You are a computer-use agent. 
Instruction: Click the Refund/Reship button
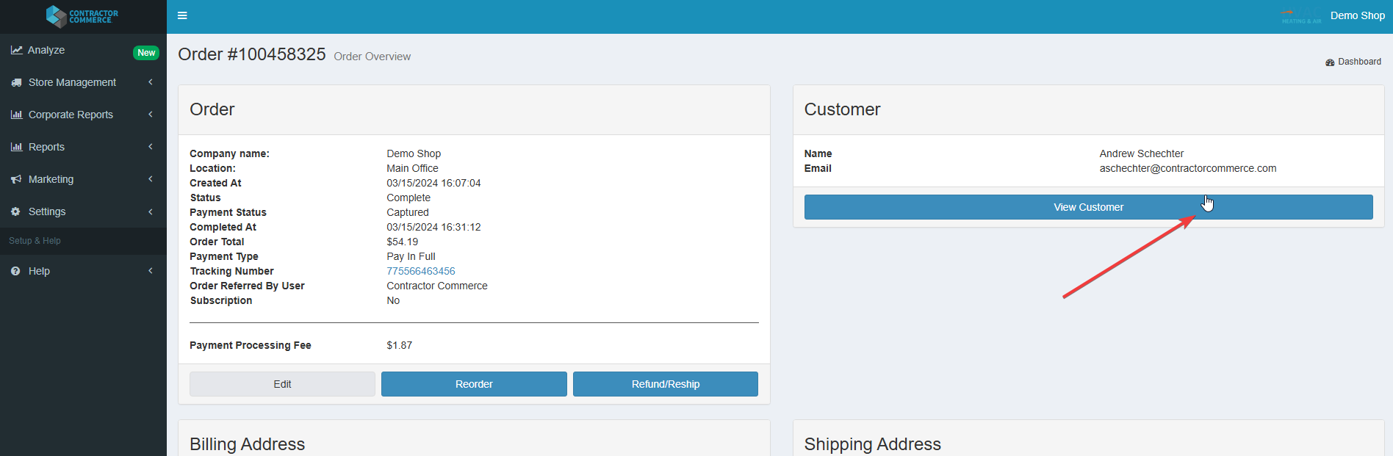click(x=666, y=384)
